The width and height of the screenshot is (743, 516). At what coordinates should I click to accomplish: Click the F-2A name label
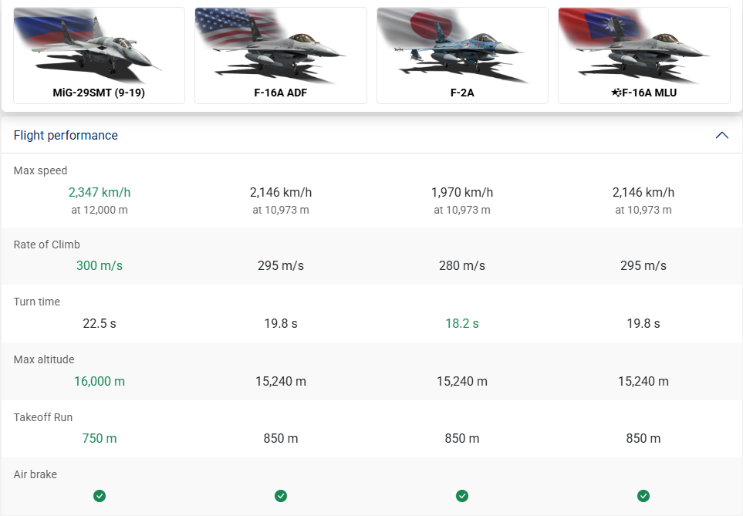462,93
